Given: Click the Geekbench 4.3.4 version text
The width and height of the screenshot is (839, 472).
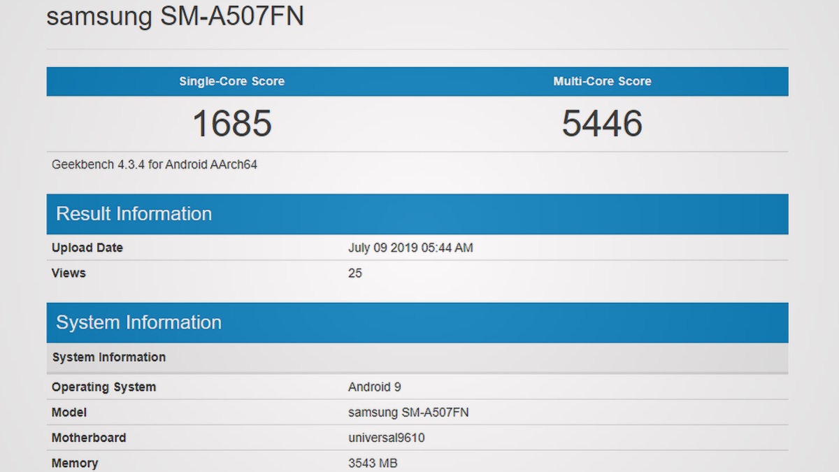Looking at the screenshot, I should [x=155, y=165].
